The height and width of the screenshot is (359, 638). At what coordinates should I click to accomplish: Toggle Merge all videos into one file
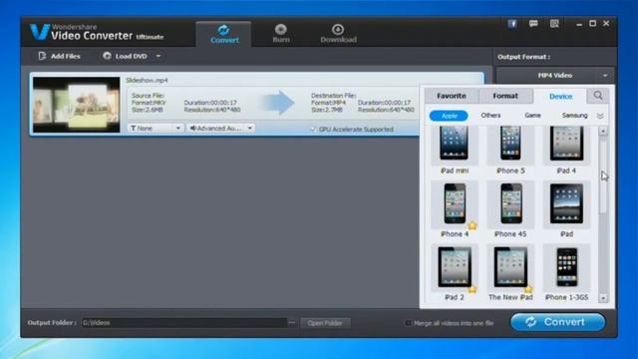[408, 323]
